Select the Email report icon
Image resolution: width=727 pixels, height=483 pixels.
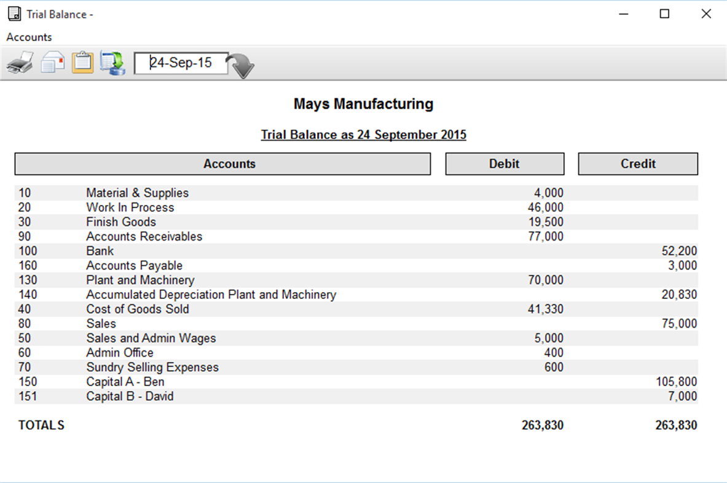coord(52,61)
